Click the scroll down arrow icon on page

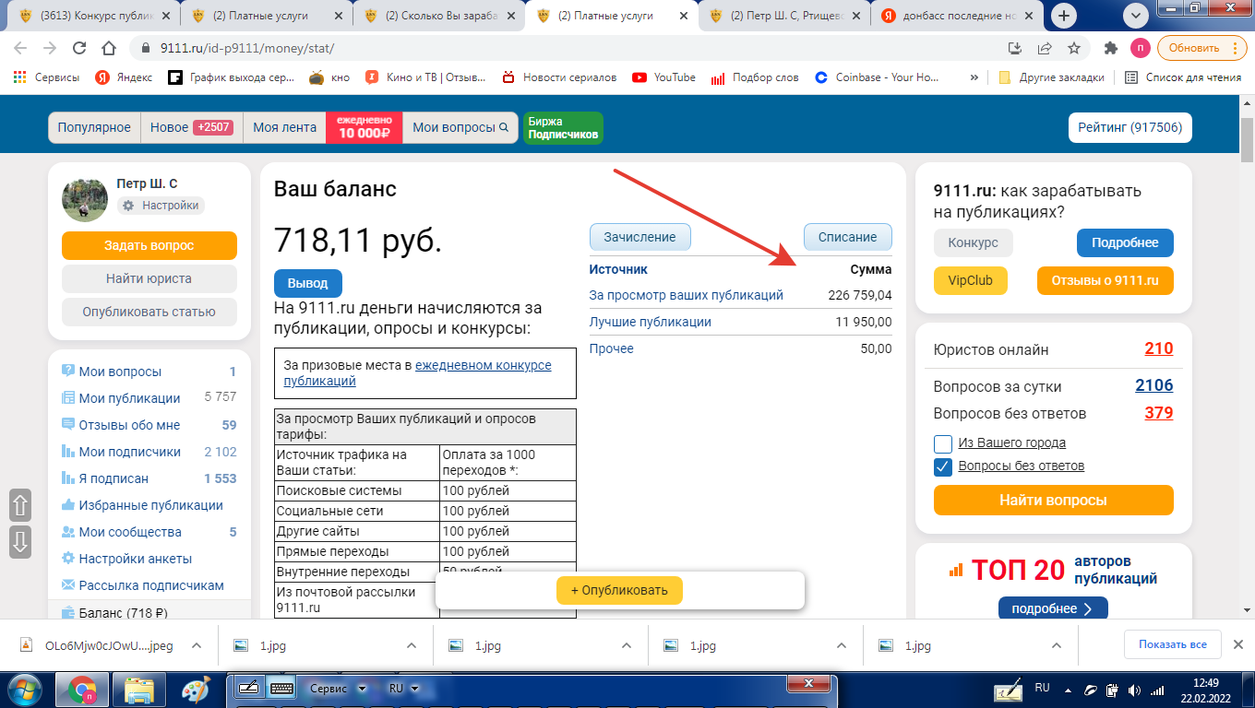point(20,541)
